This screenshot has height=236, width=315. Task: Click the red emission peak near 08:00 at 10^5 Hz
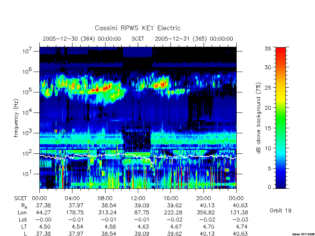click(x=106, y=88)
